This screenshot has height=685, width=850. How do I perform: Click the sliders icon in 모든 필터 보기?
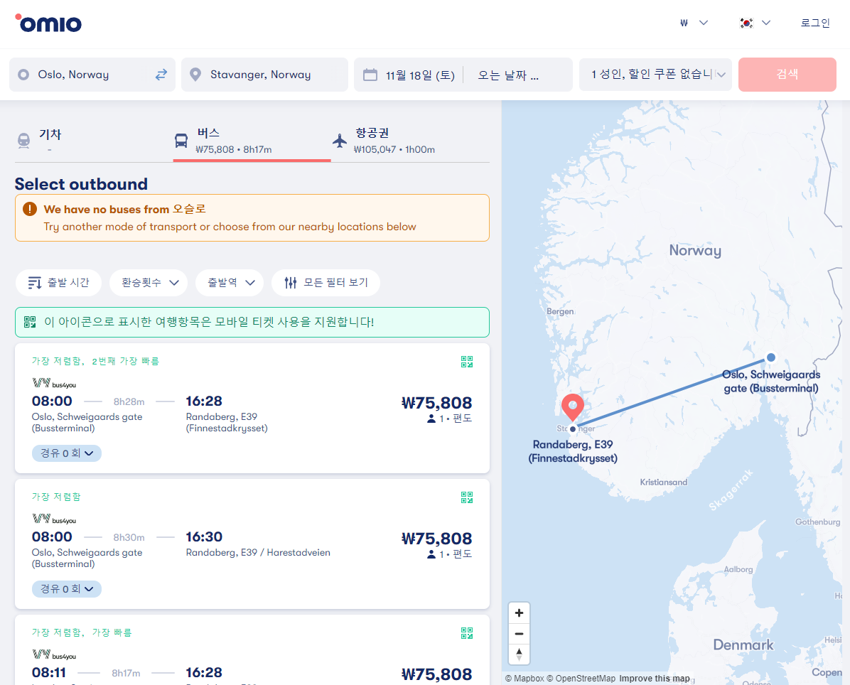pyautogui.click(x=291, y=283)
